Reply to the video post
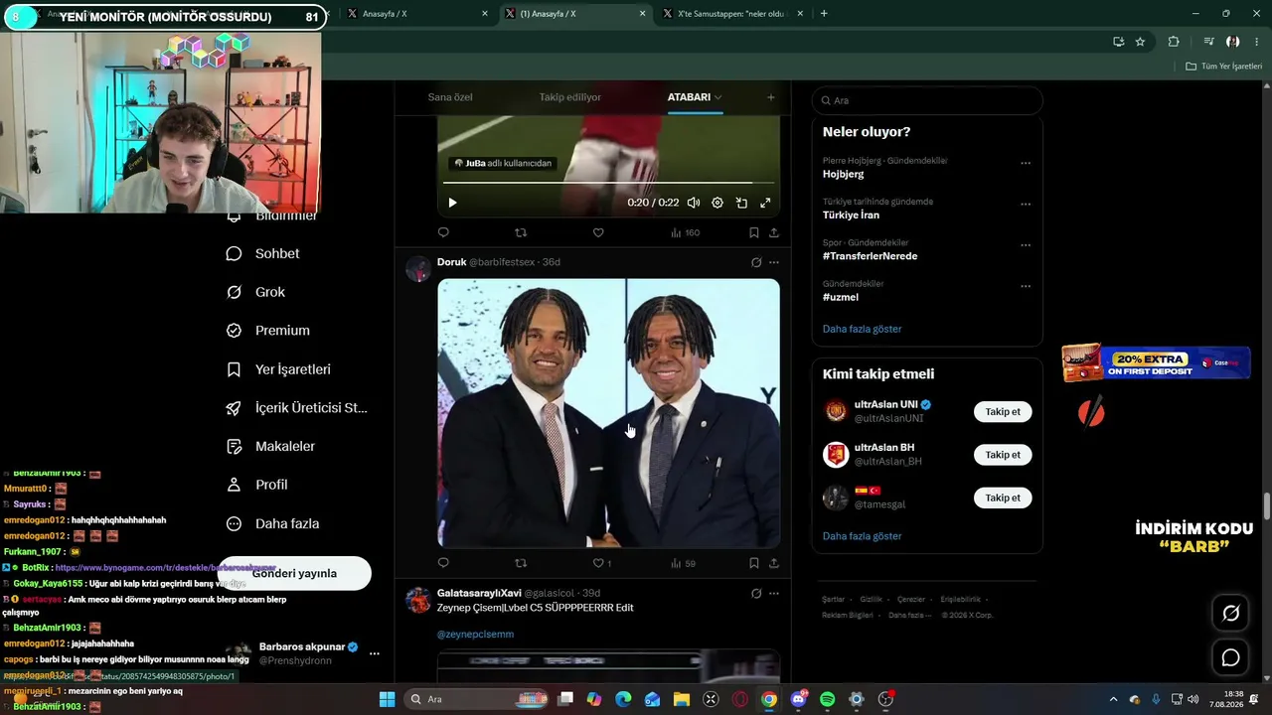This screenshot has height=715, width=1272. click(443, 232)
